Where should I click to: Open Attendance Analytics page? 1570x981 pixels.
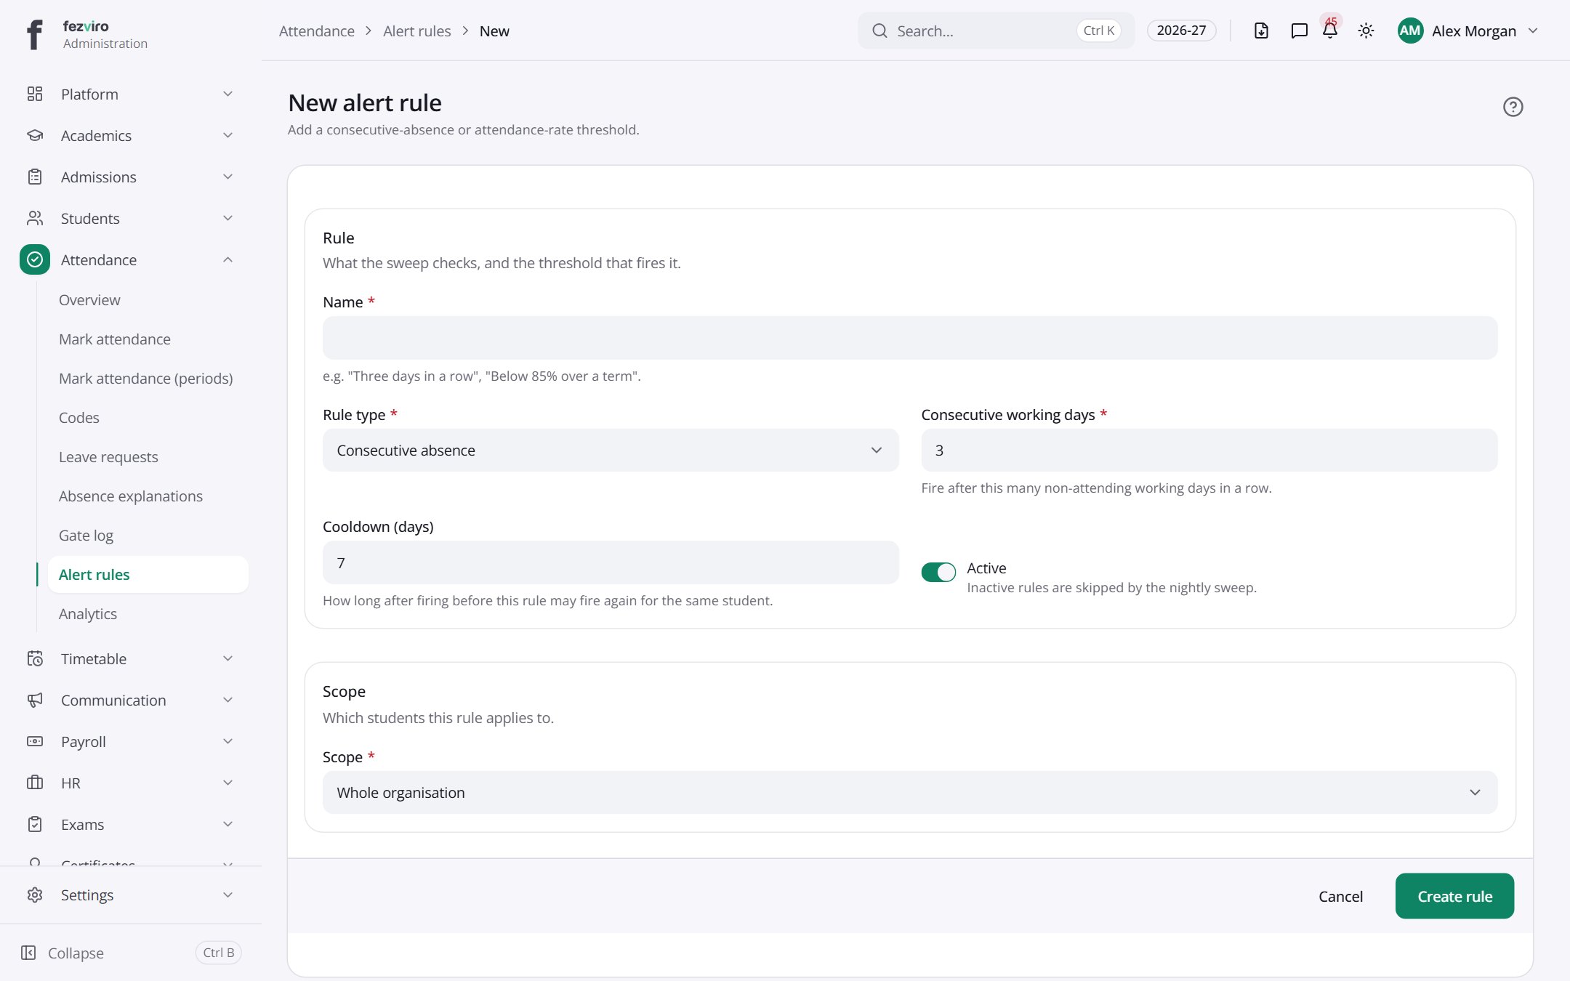point(88,613)
